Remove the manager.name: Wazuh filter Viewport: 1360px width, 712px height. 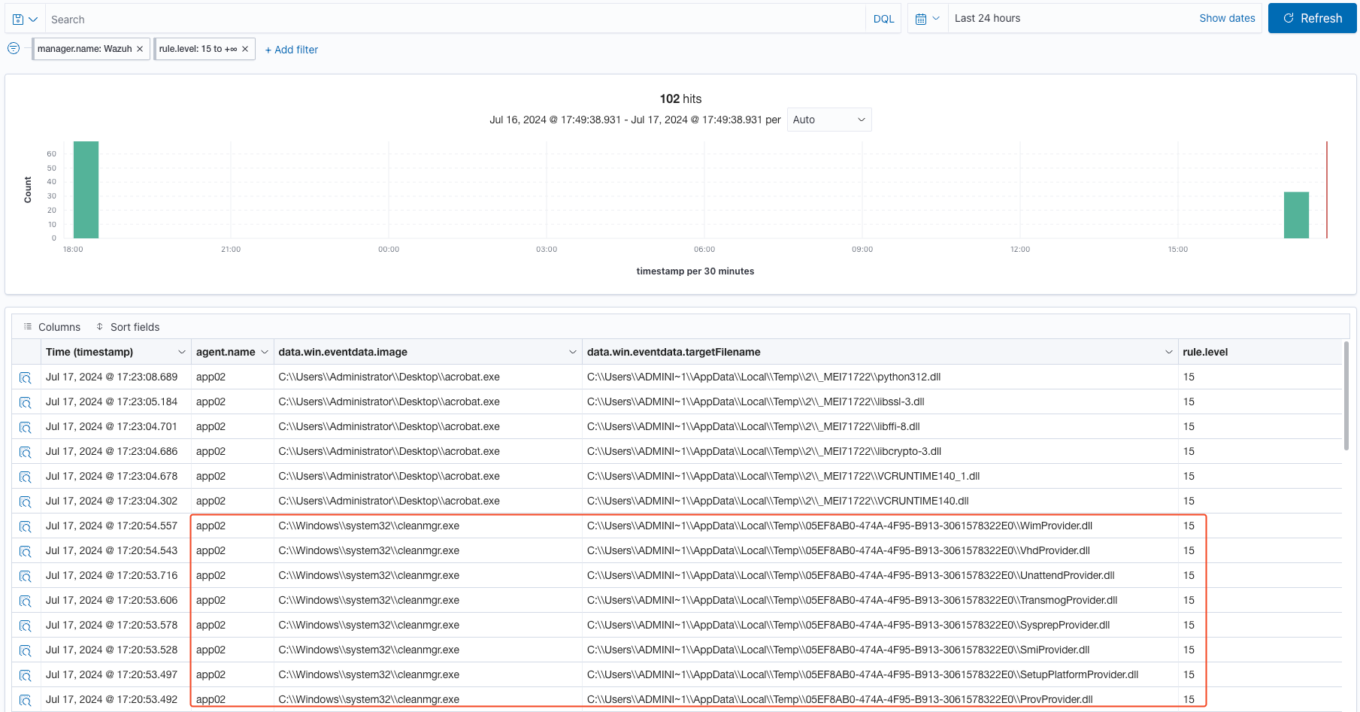coord(140,49)
